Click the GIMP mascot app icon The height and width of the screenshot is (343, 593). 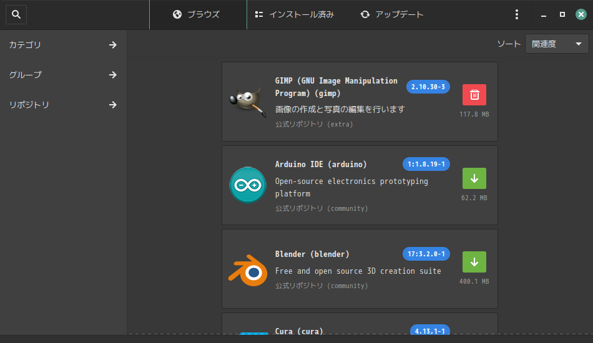click(248, 102)
